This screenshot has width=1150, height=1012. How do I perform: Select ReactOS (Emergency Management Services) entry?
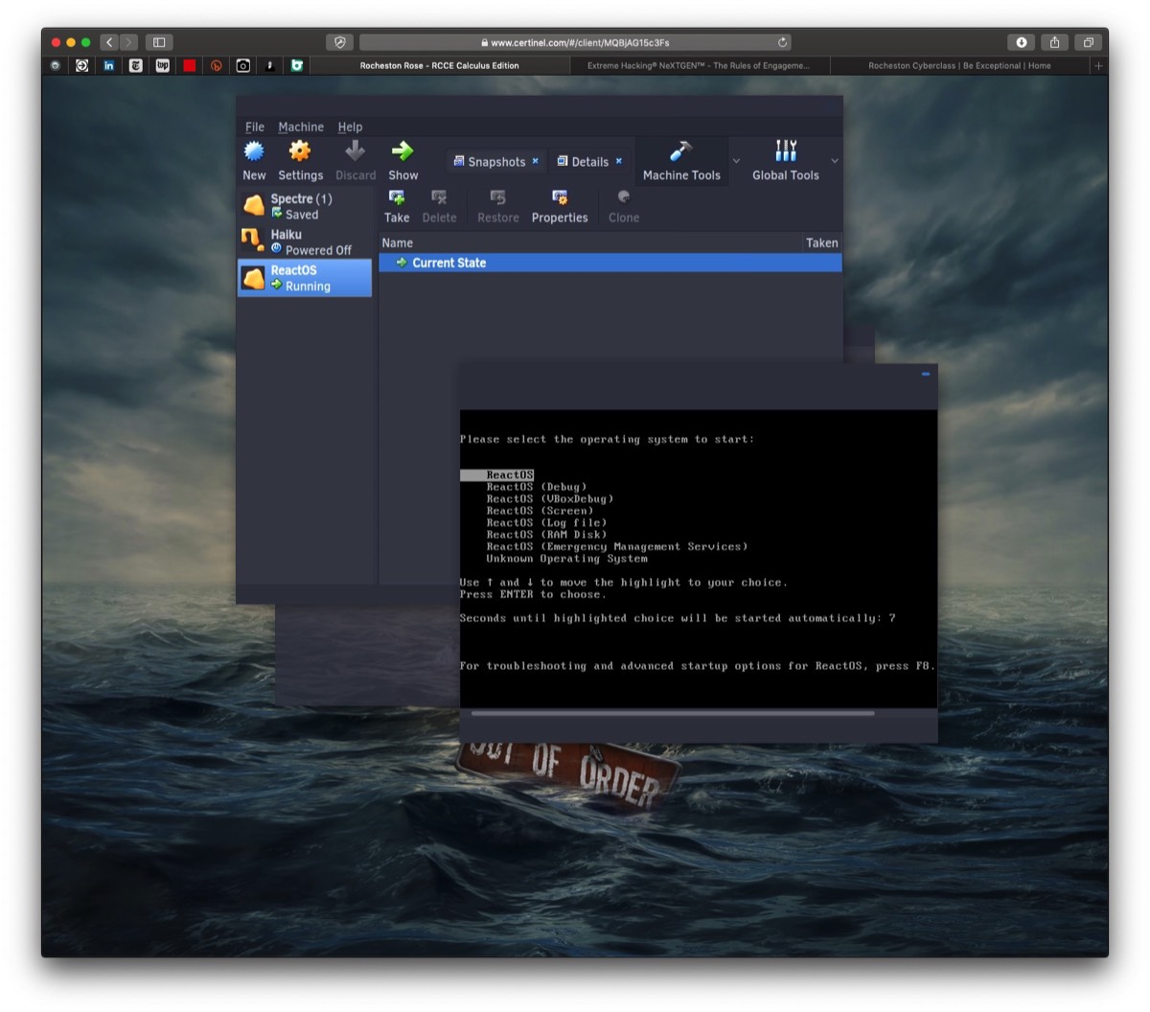(616, 547)
